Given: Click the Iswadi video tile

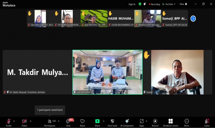Looking at the screenshot, I should (177, 72).
